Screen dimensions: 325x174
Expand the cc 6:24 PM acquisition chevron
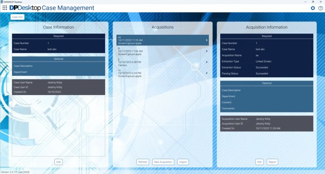pyautogui.click(x=206, y=73)
